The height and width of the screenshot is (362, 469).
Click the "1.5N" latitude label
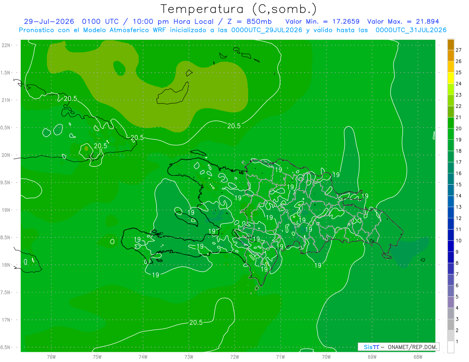point(5,73)
